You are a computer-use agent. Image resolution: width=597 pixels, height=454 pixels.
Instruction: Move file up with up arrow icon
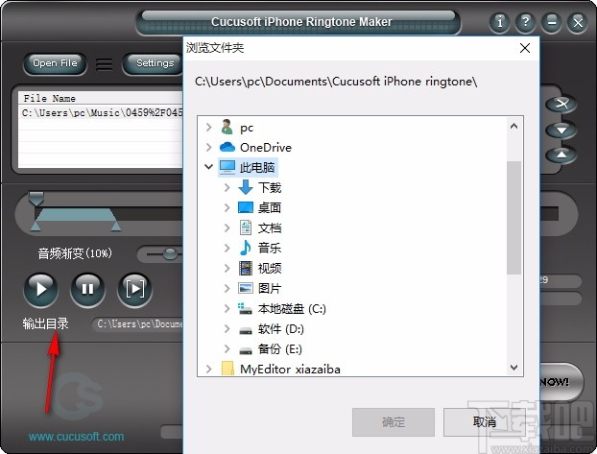(561, 155)
